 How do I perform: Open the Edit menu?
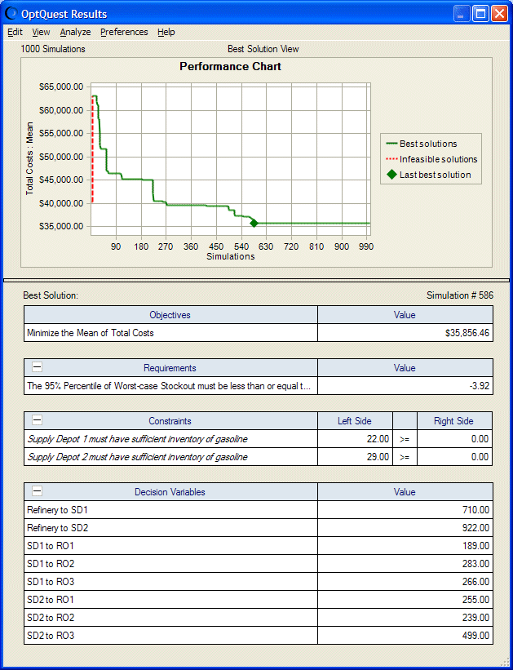(x=15, y=32)
